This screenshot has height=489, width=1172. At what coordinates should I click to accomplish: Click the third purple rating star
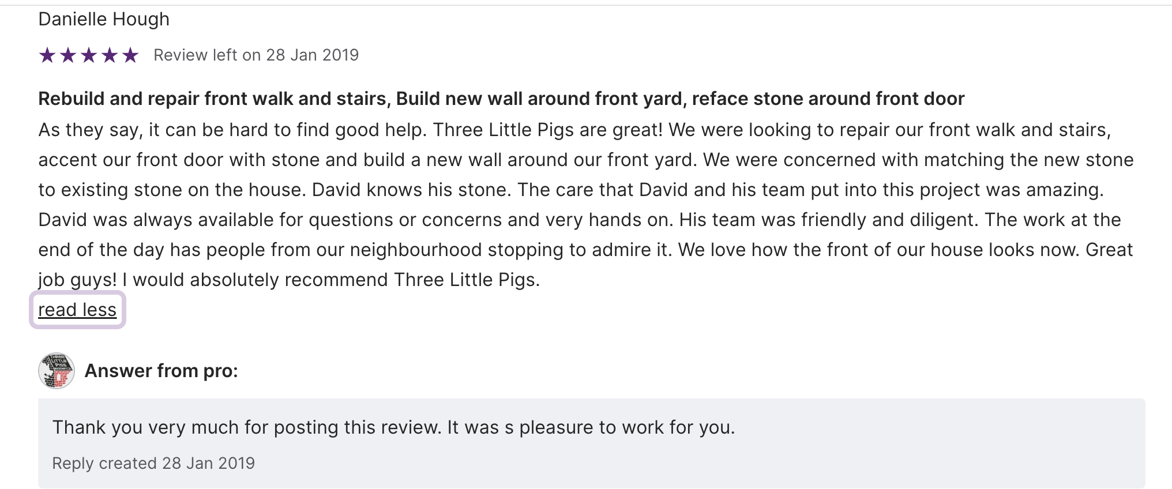point(89,55)
